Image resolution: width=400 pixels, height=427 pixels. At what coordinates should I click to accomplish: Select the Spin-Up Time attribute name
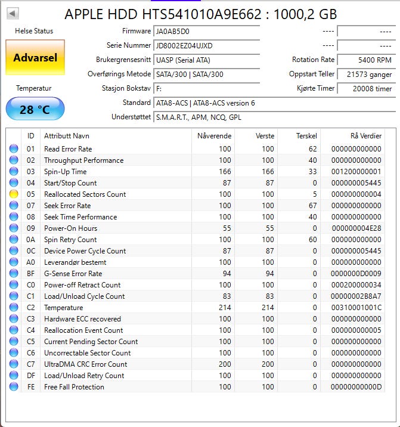(x=66, y=172)
